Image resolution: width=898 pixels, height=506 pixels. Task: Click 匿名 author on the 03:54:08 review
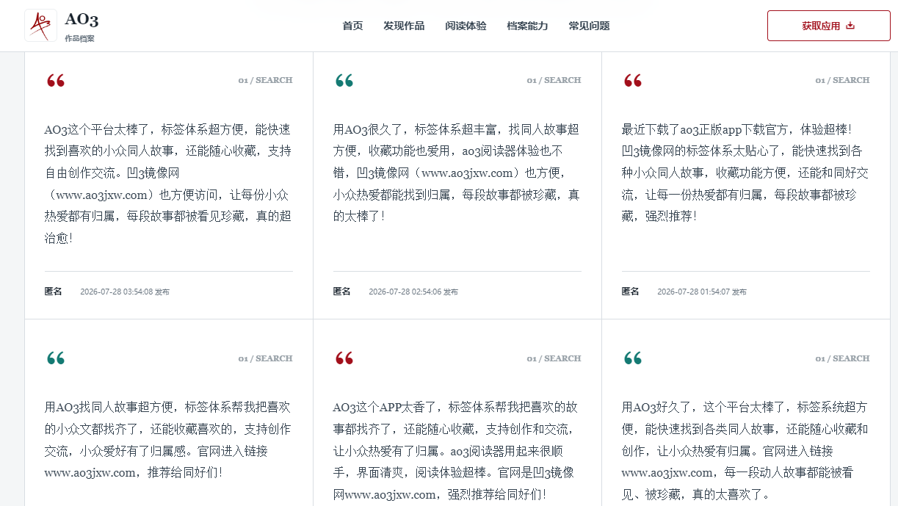click(53, 292)
